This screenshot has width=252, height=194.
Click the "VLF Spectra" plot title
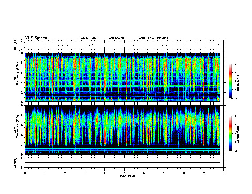click(x=36, y=38)
